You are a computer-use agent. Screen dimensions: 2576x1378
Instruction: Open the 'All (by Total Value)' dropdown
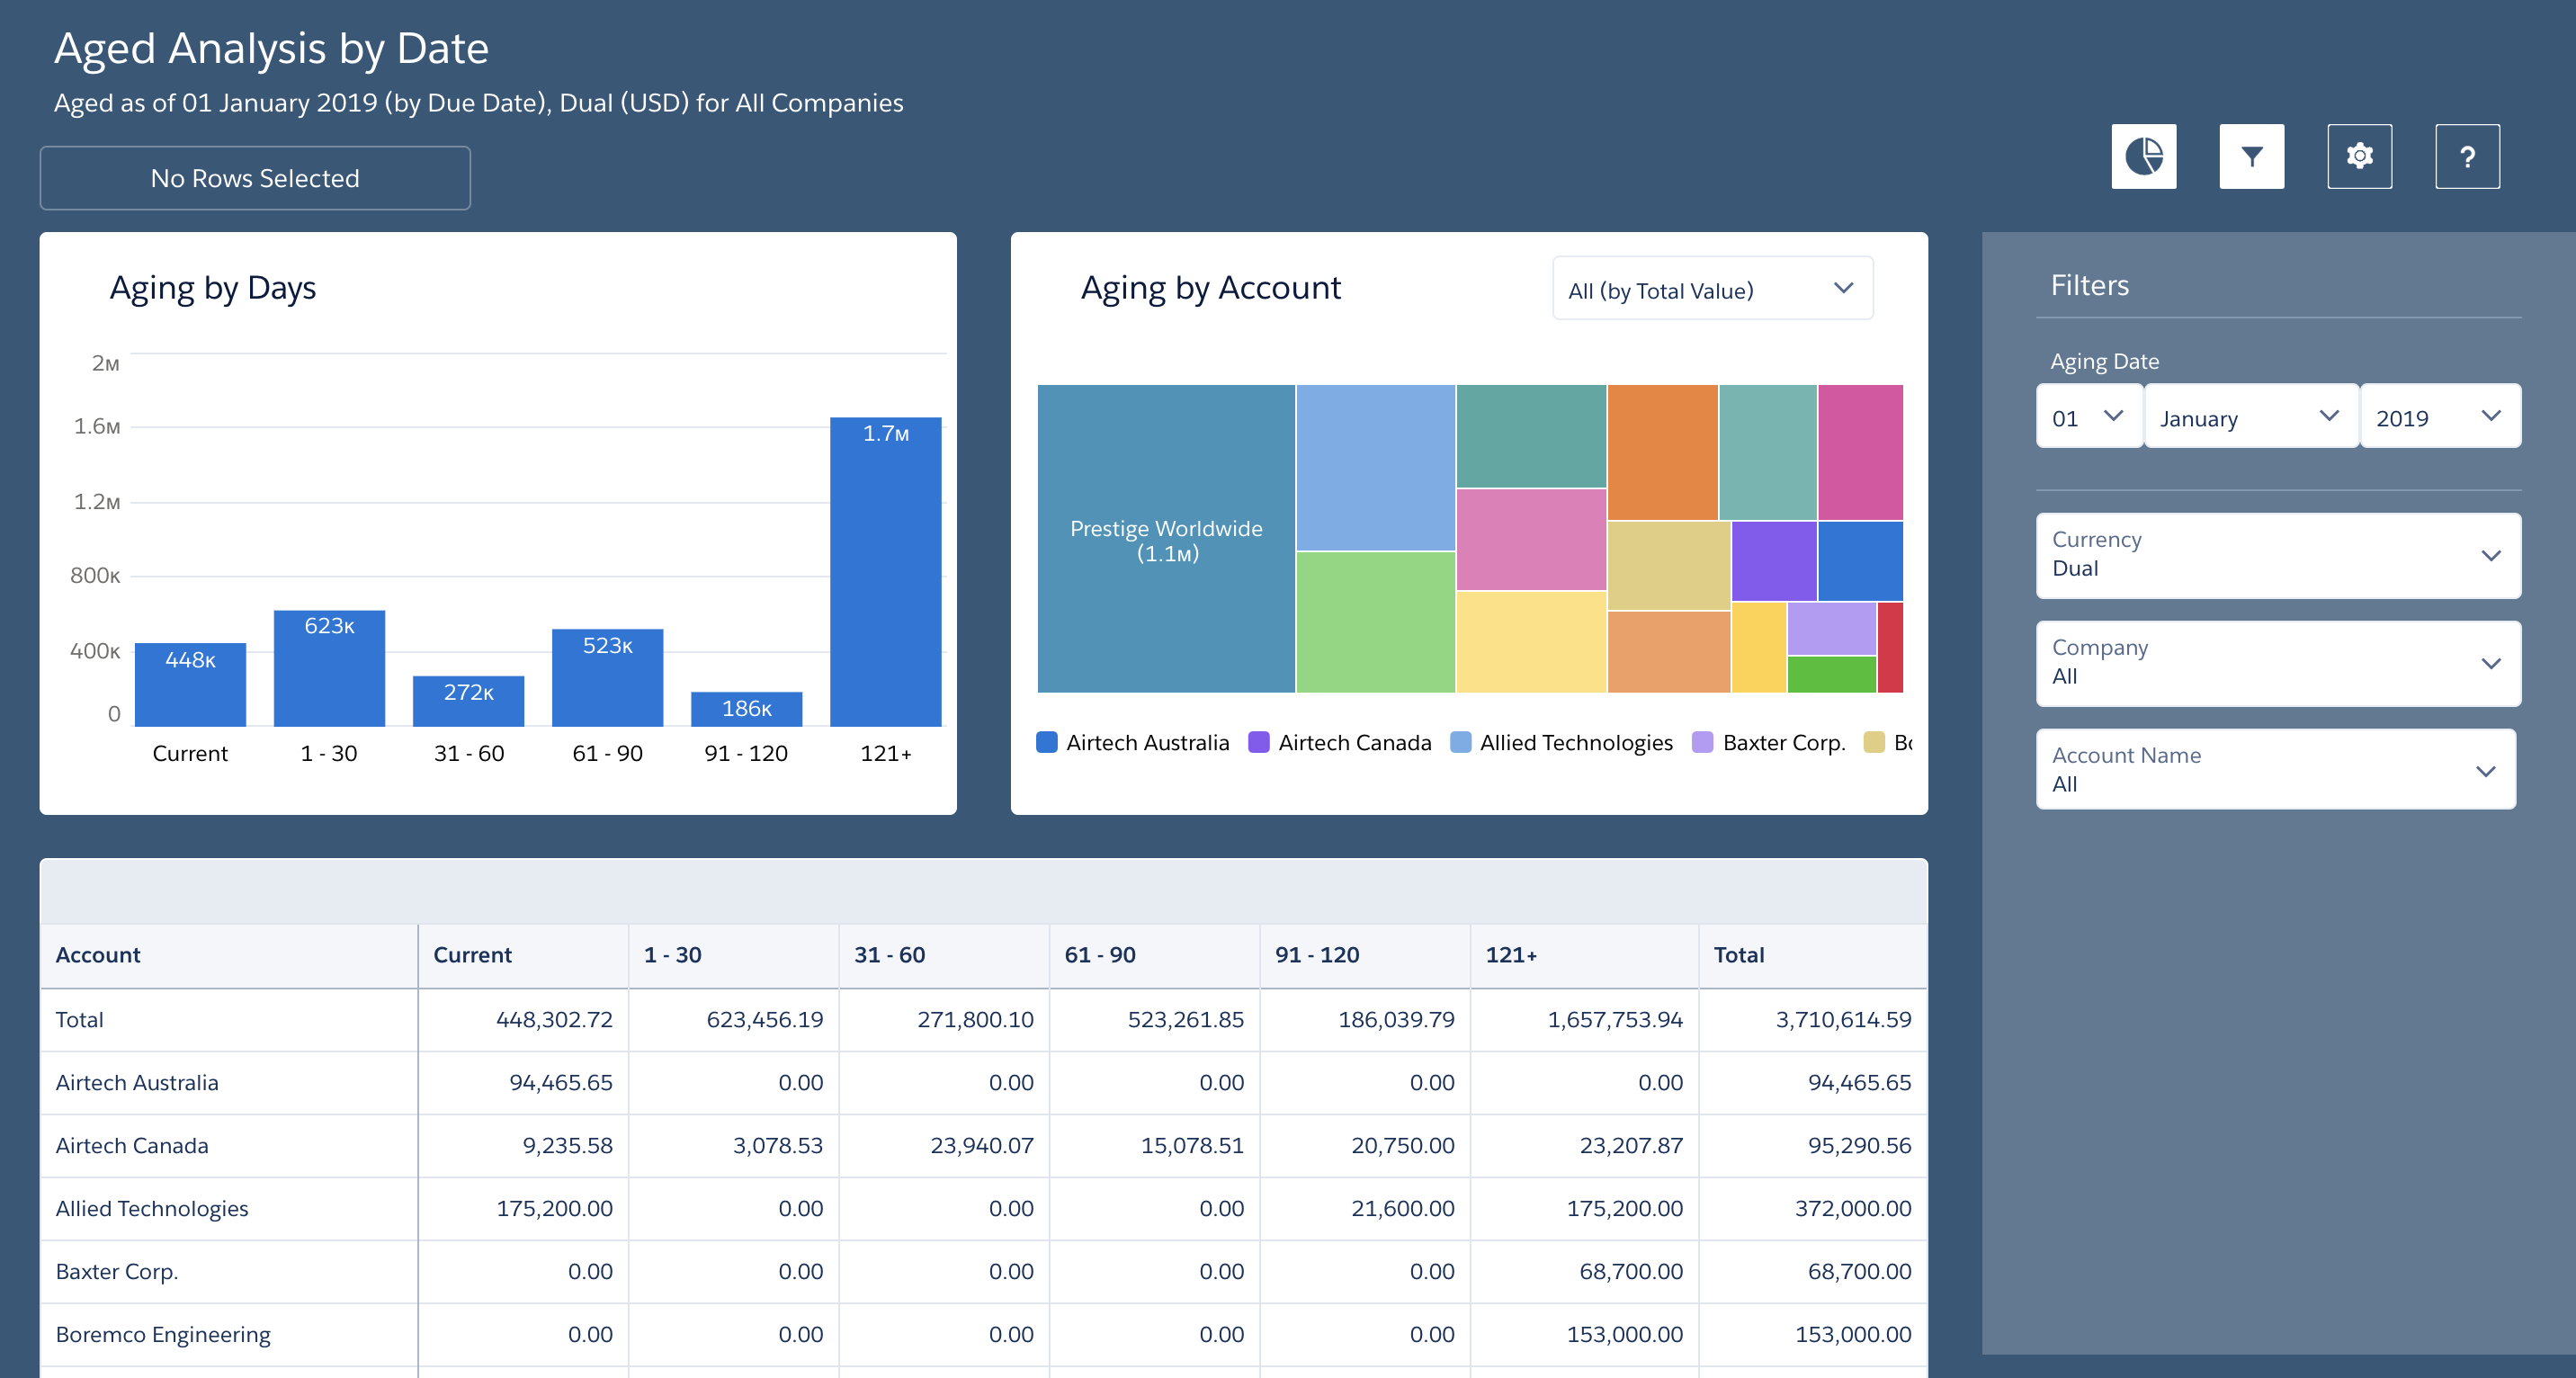(x=1711, y=290)
